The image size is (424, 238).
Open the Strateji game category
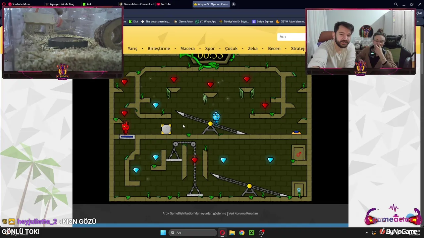point(298,49)
